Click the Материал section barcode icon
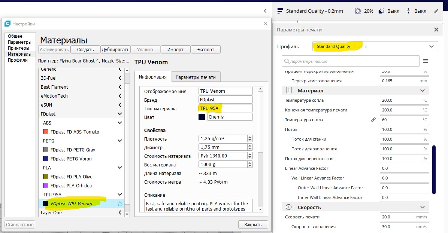Image resolution: width=448 pixels, height=233 pixels. (x=288, y=91)
